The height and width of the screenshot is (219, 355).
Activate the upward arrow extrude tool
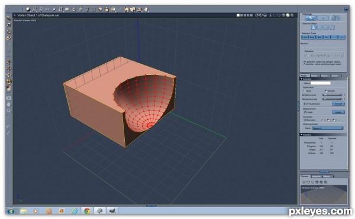80,9
